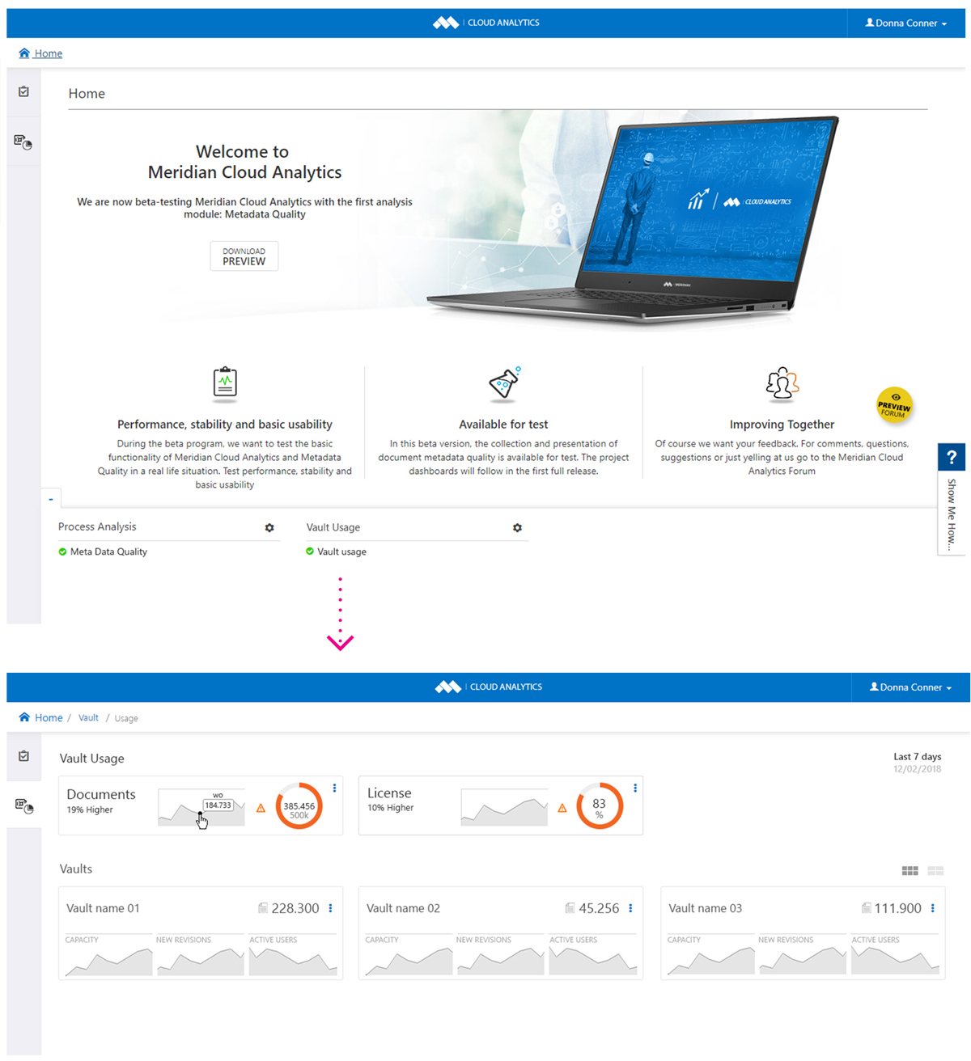Open Process Analysis gear settings
971x1061 pixels.
point(269,528)
